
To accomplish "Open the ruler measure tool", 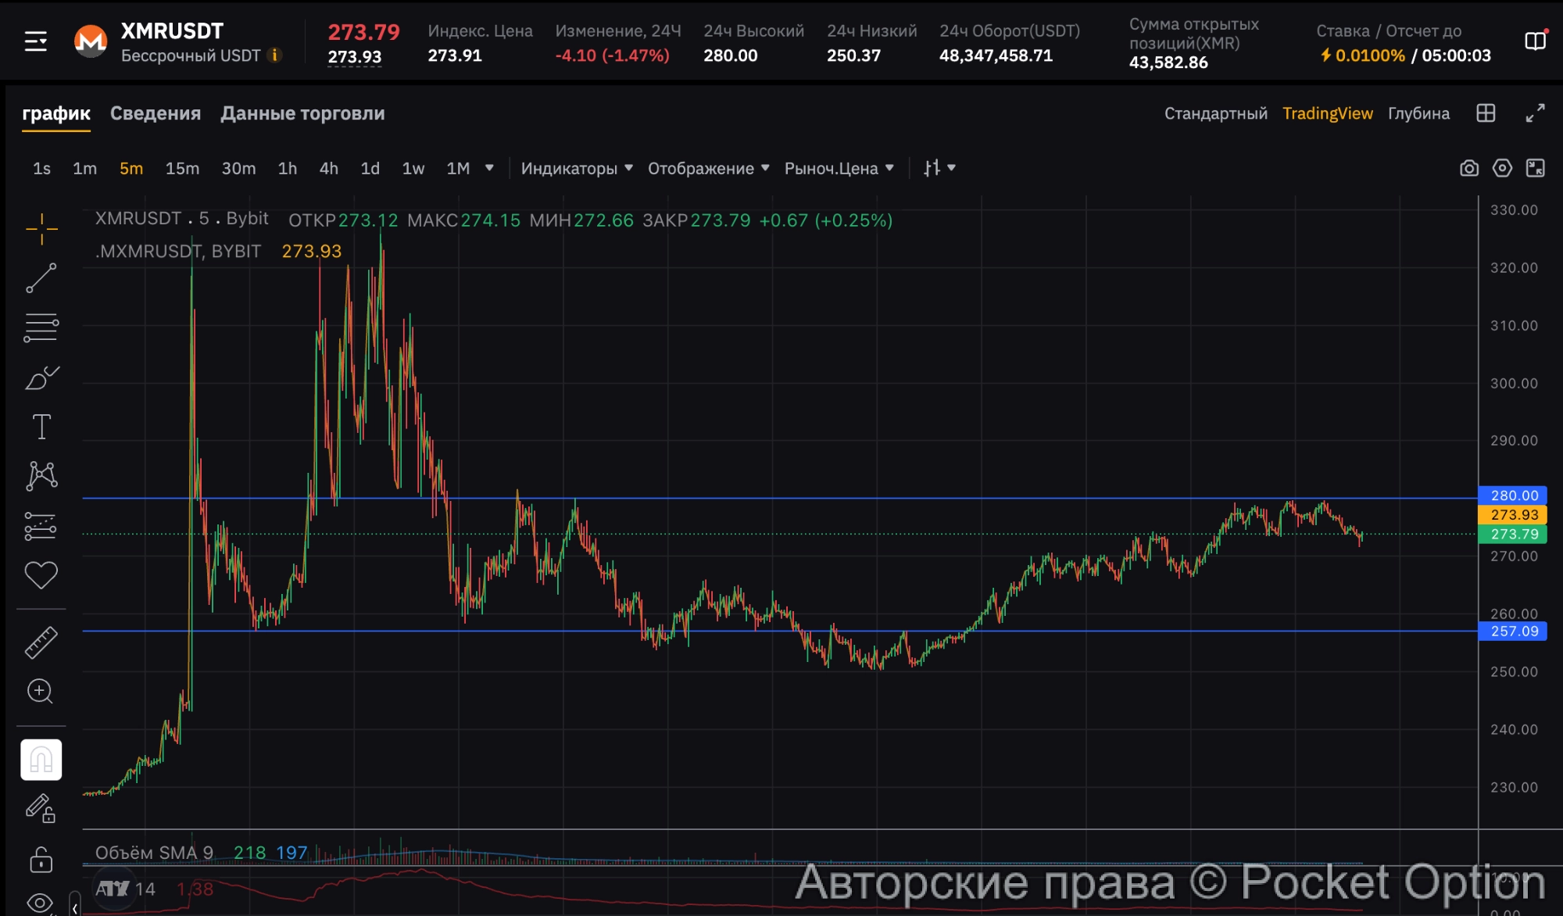I will tap(41, 642).
